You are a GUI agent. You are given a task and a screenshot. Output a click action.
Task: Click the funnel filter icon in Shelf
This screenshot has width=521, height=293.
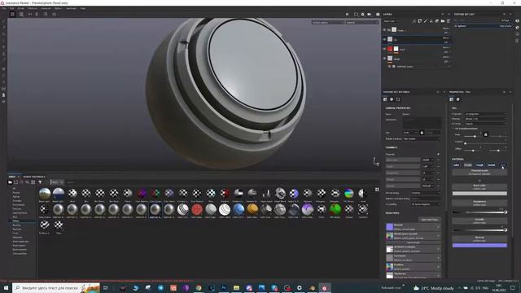(x=40, y=182)
